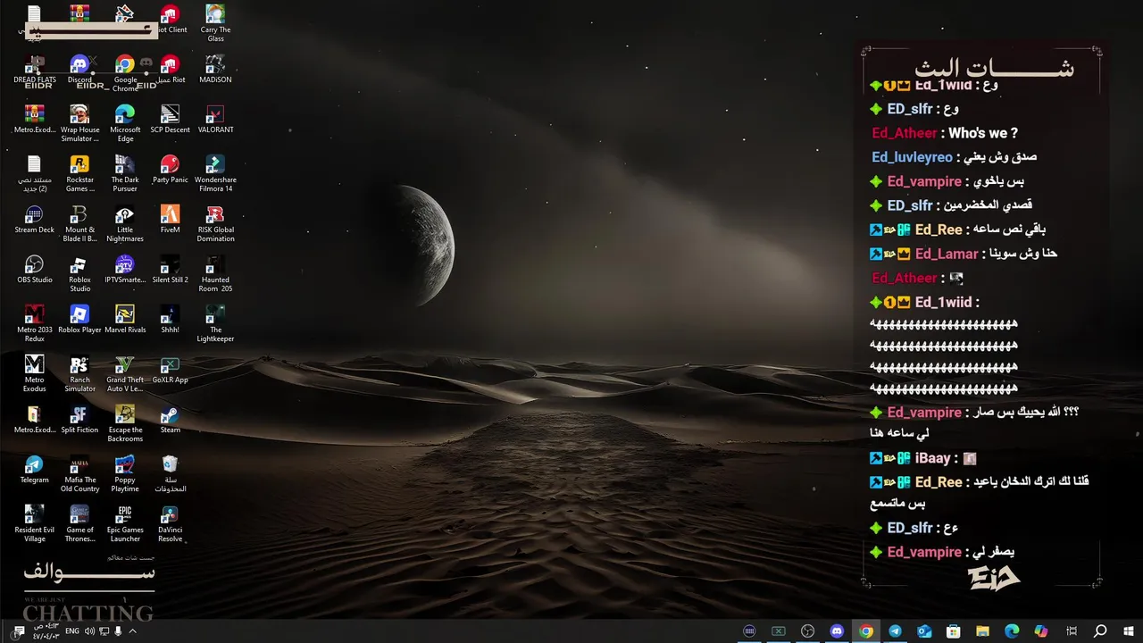Select the Roblox Studio desktop icon
The height and width of the screenshot is (643, 1143).
coord(79,273)
